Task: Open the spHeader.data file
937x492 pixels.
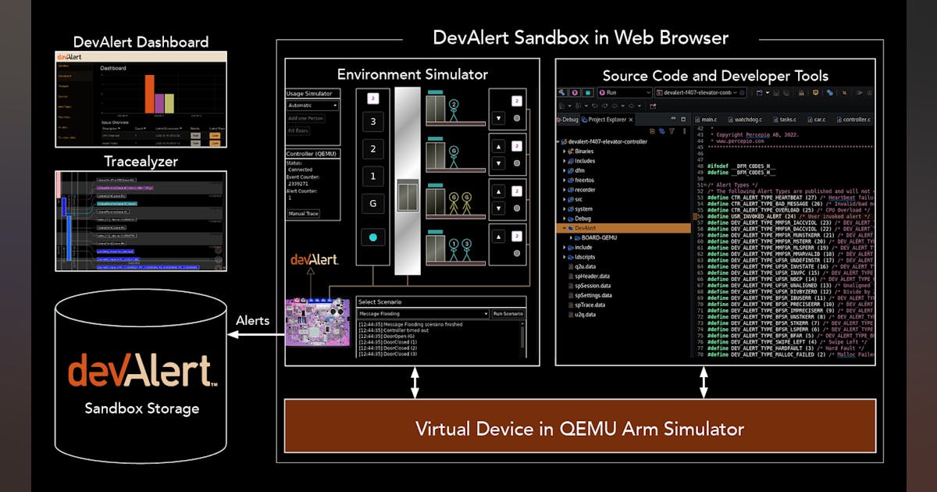Action: coord(590,276)
